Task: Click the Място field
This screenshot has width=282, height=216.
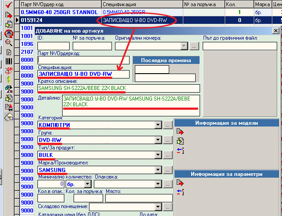Action: 139,198
